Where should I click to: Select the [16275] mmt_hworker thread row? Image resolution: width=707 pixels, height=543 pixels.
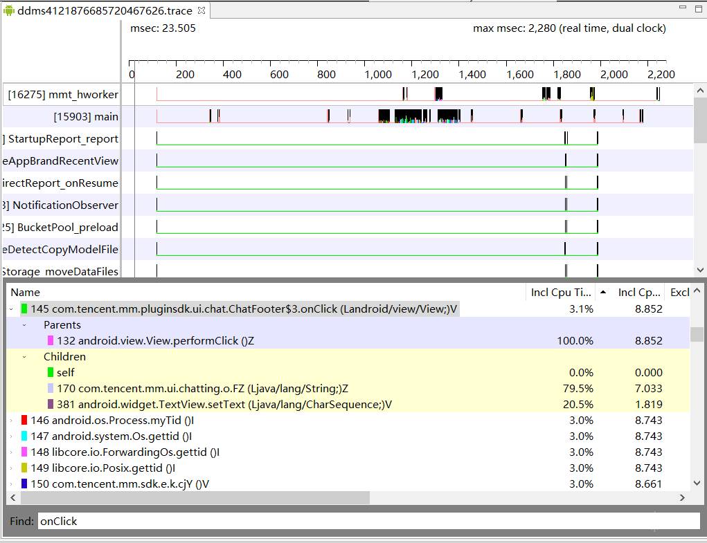click(x=347, y=94)
